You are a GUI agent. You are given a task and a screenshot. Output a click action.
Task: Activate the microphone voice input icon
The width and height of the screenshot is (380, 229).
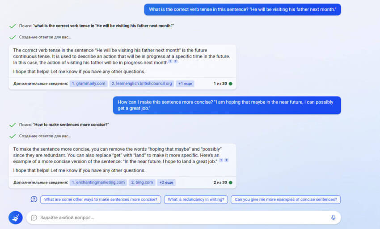click(333, 217)
